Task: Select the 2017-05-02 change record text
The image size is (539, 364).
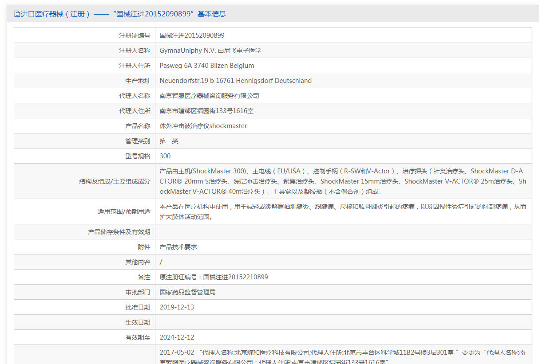Action: [x=343, y=357]
